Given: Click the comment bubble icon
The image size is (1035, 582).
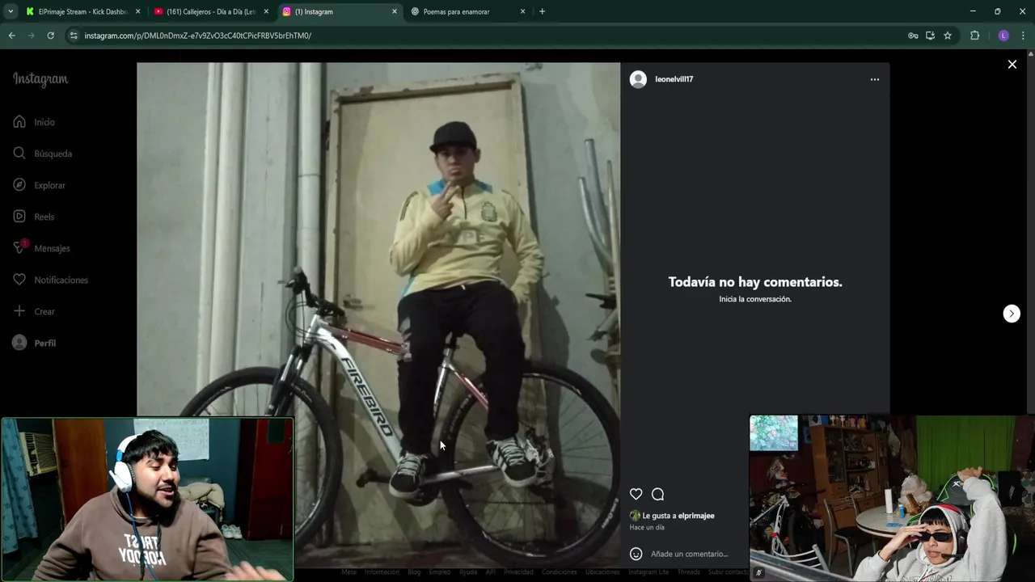Looking at the screenshot, I should click(x=657, y=494).
